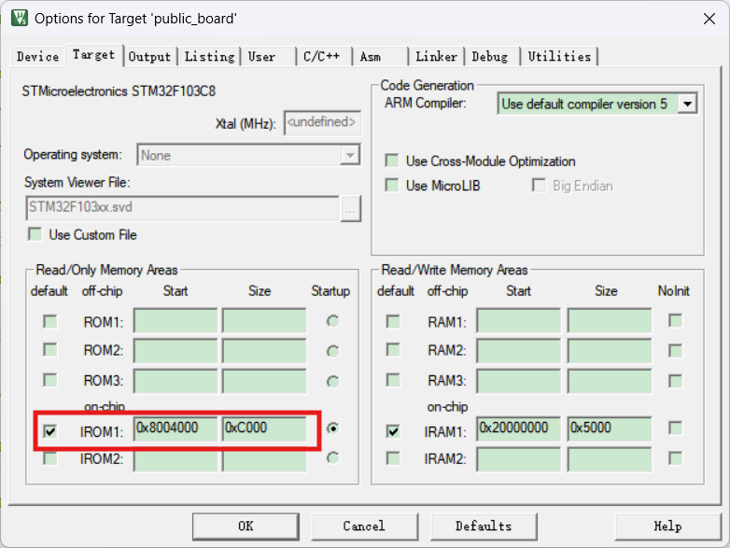Uncheck the IROM1 default checkbox
Image resolution: width=730 pixels, height=548 pixels.
(x=49, y=431)
